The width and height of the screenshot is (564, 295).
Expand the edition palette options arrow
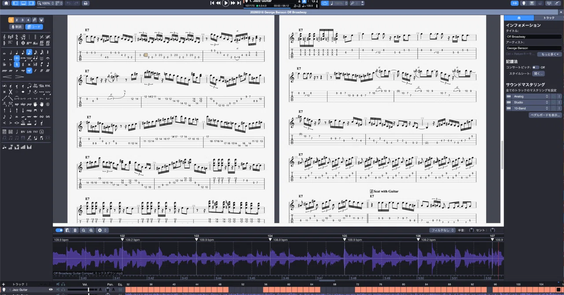pos(41,20)
